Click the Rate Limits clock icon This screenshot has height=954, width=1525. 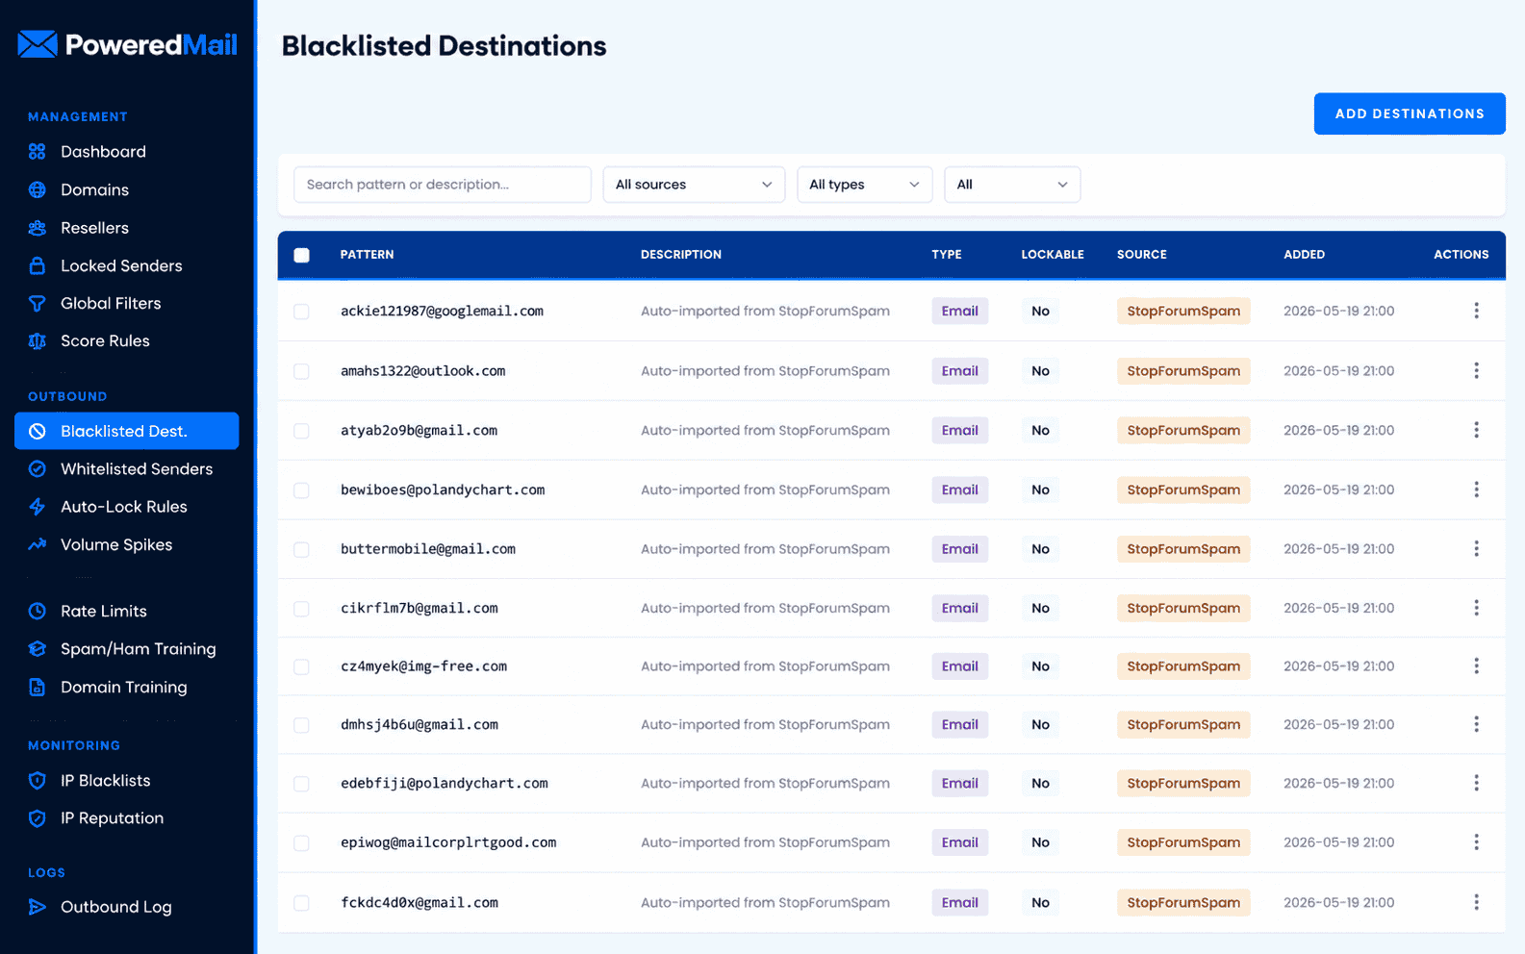(x=38, y=611)
